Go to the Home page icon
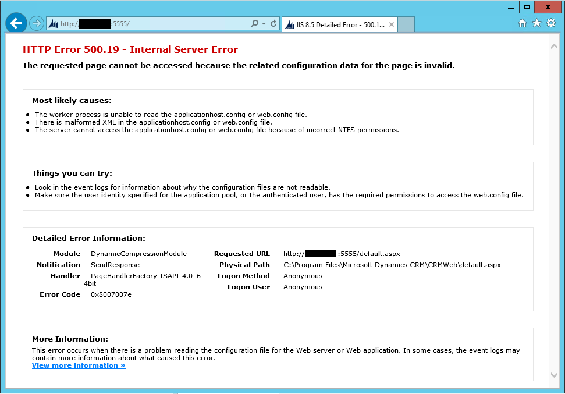Viewport: 565px width, 394px height. coord(523,23)
